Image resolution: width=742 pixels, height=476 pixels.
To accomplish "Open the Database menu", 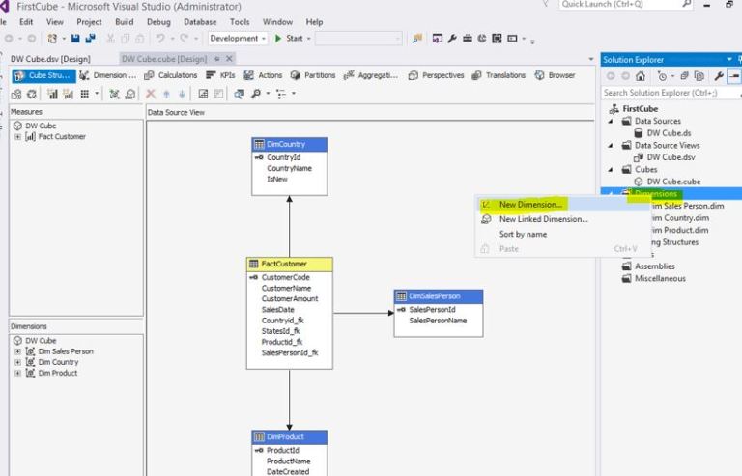I will 200,22.
